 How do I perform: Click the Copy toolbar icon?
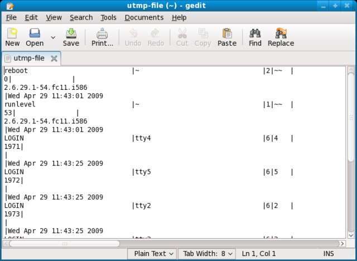[x=202, y=37]
